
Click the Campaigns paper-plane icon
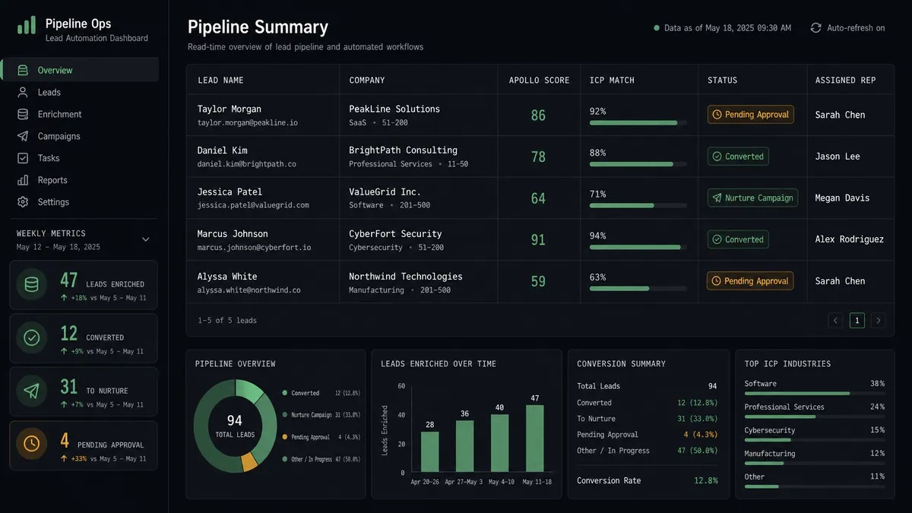(23, 136)
